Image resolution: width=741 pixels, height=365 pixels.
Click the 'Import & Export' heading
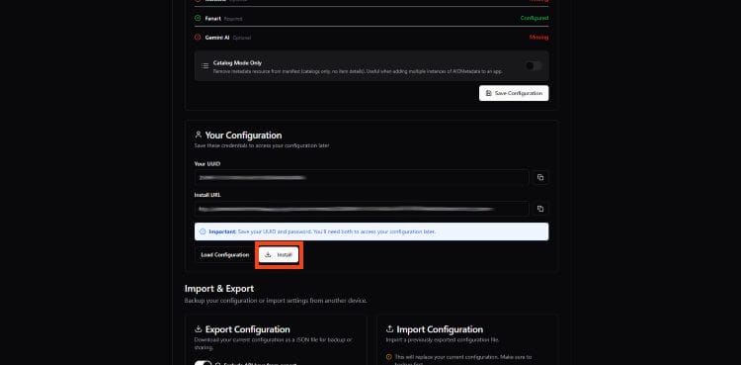tap(219, 288)
